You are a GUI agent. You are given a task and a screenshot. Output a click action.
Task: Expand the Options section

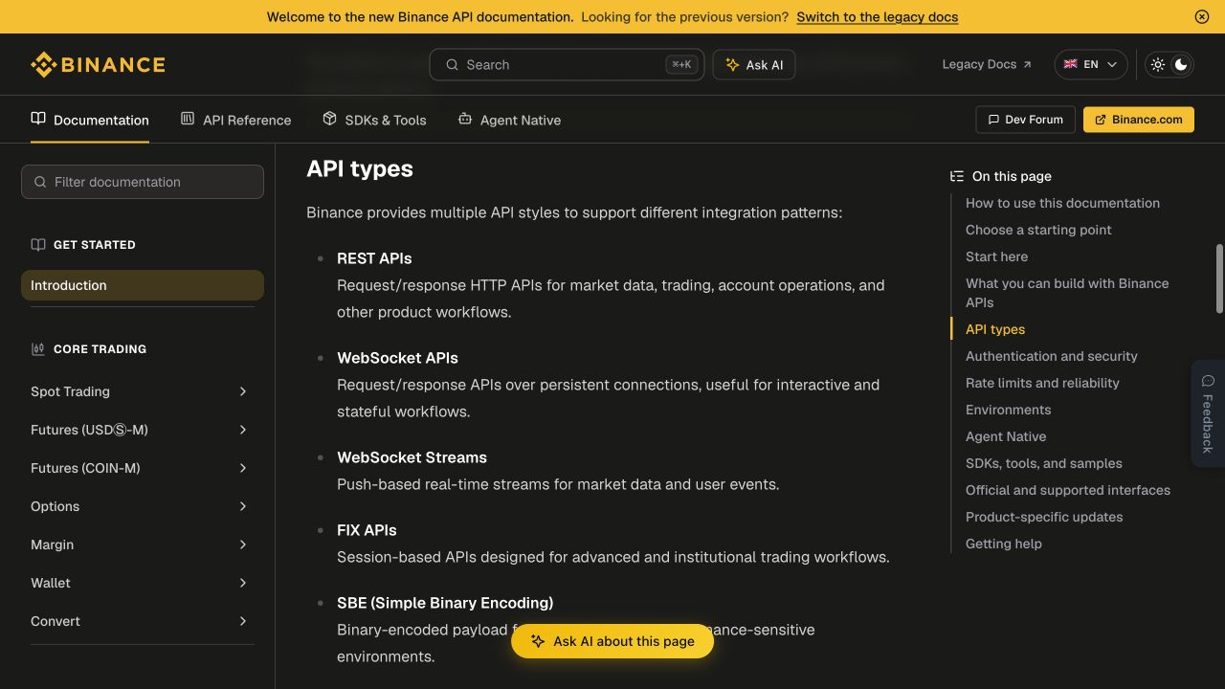143,506
